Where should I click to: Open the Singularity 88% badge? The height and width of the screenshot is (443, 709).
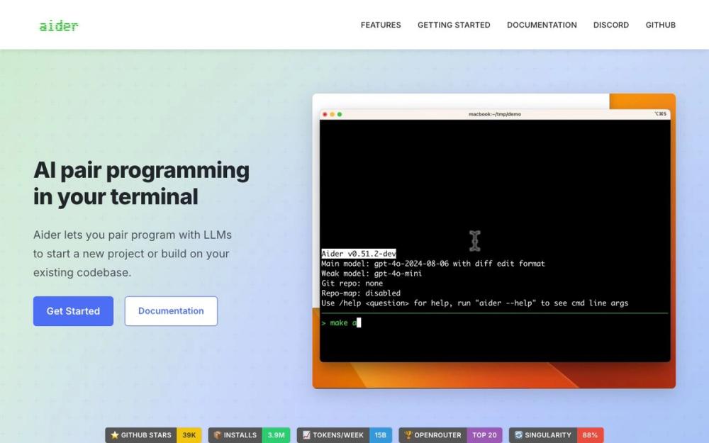click(556, 435)
